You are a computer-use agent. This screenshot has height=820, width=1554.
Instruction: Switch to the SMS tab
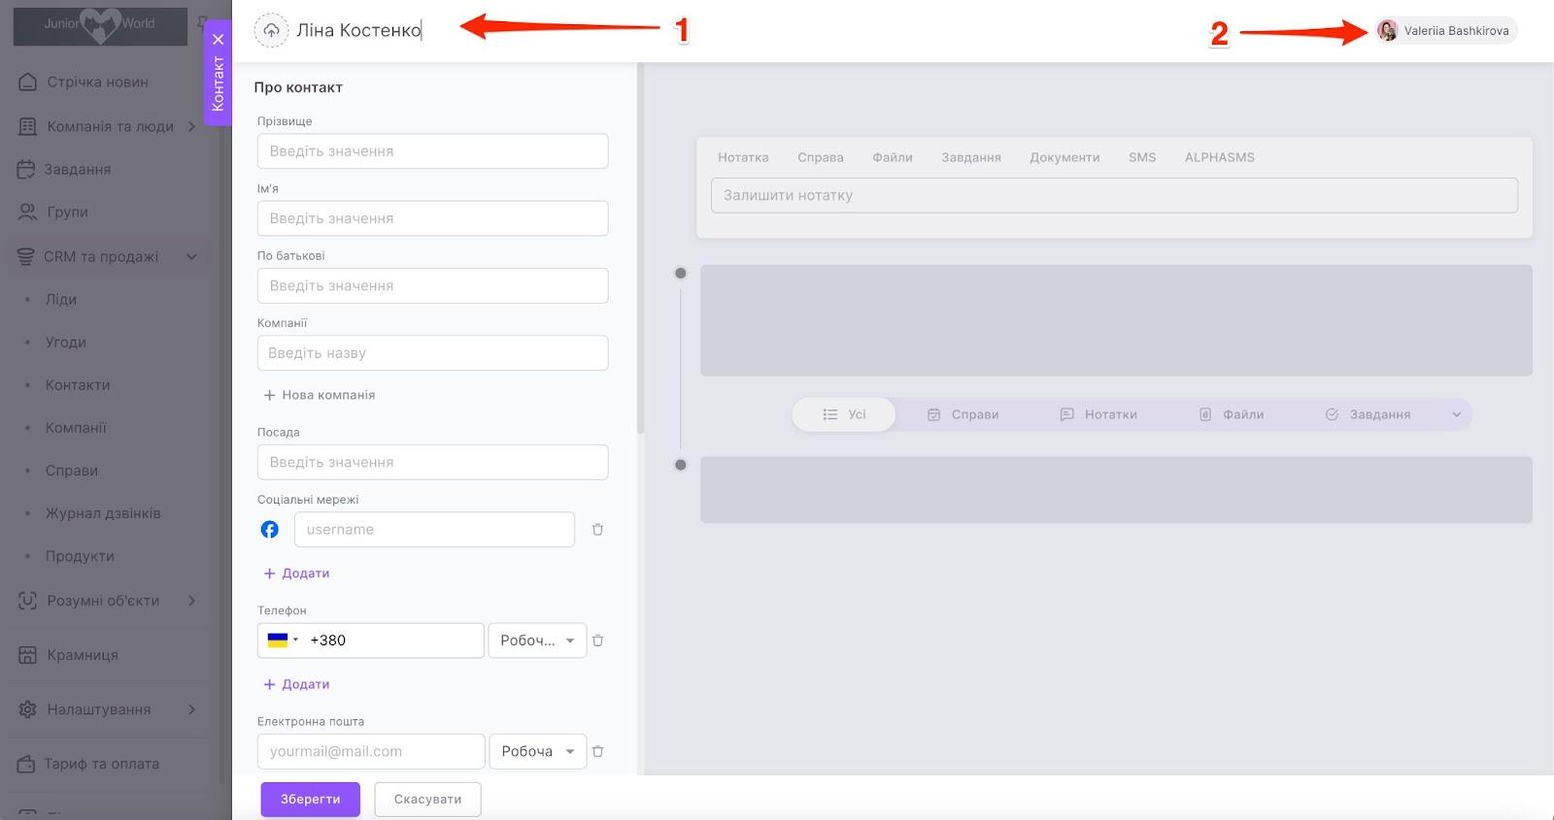click(x=1142, y=157)
